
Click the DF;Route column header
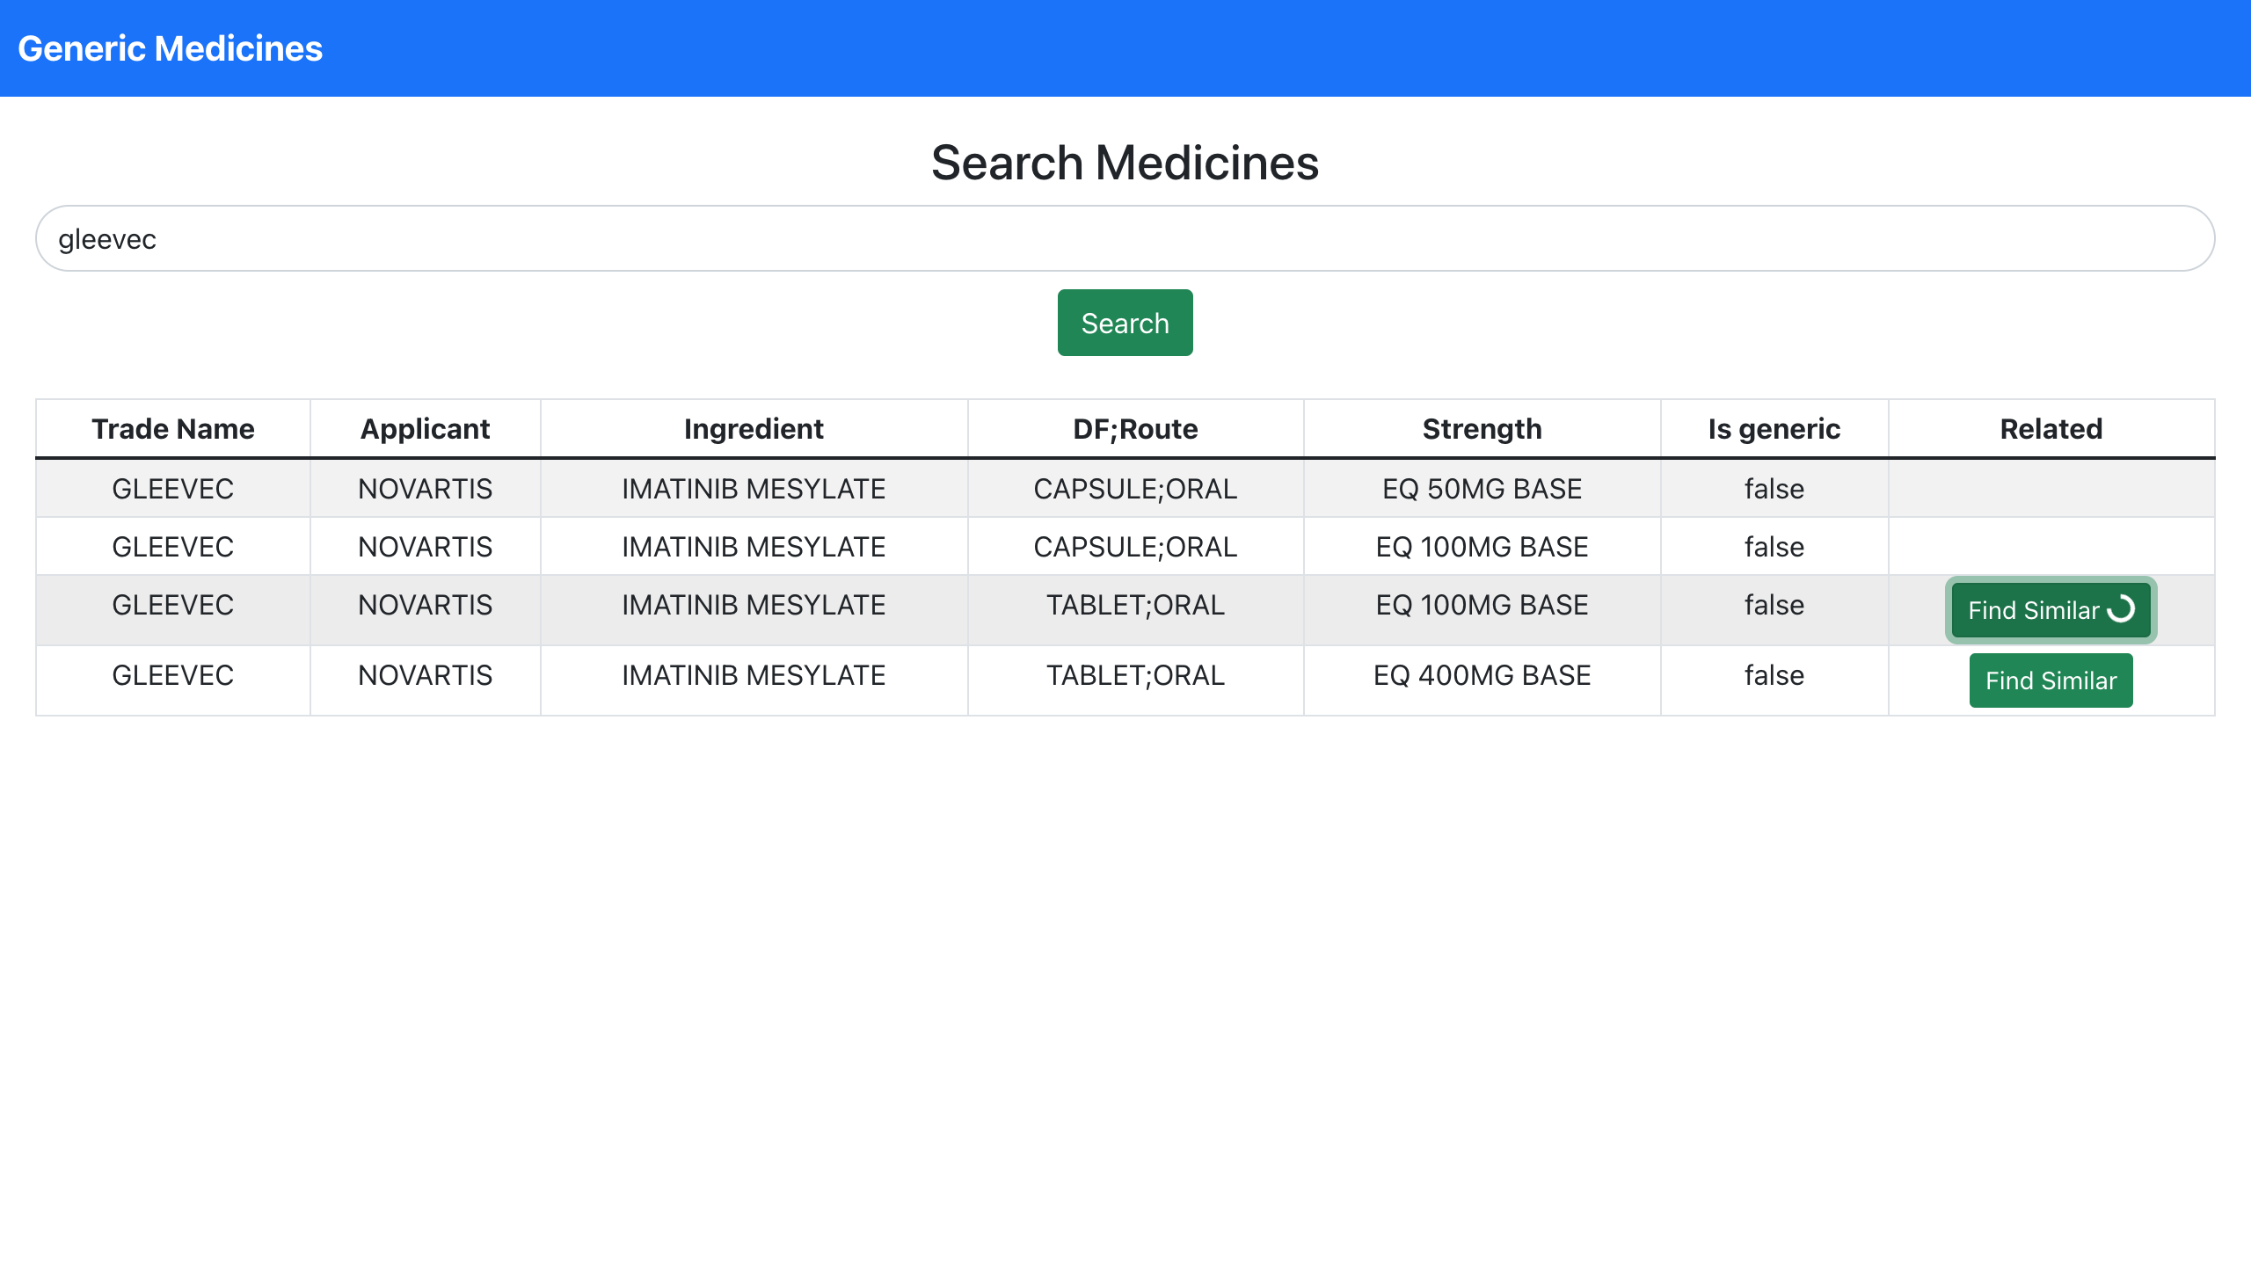pos(1135,429)
